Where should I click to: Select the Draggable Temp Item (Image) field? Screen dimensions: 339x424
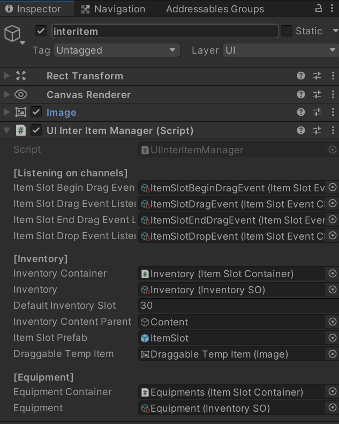pyautogui.click(x=232, y=354)
